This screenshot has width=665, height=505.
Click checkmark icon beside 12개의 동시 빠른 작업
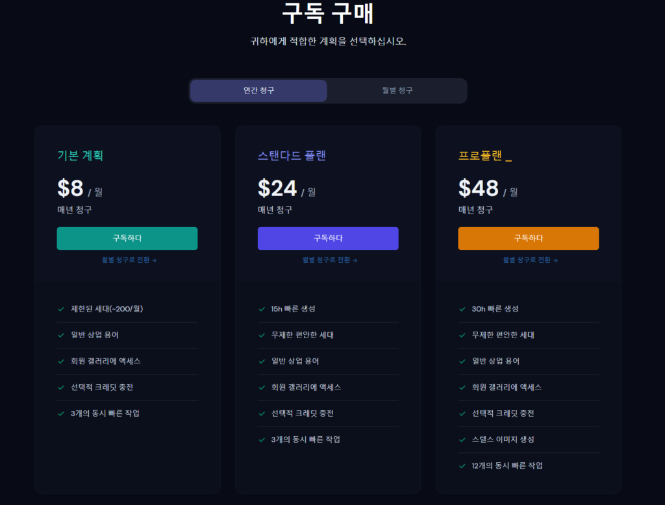462,466
